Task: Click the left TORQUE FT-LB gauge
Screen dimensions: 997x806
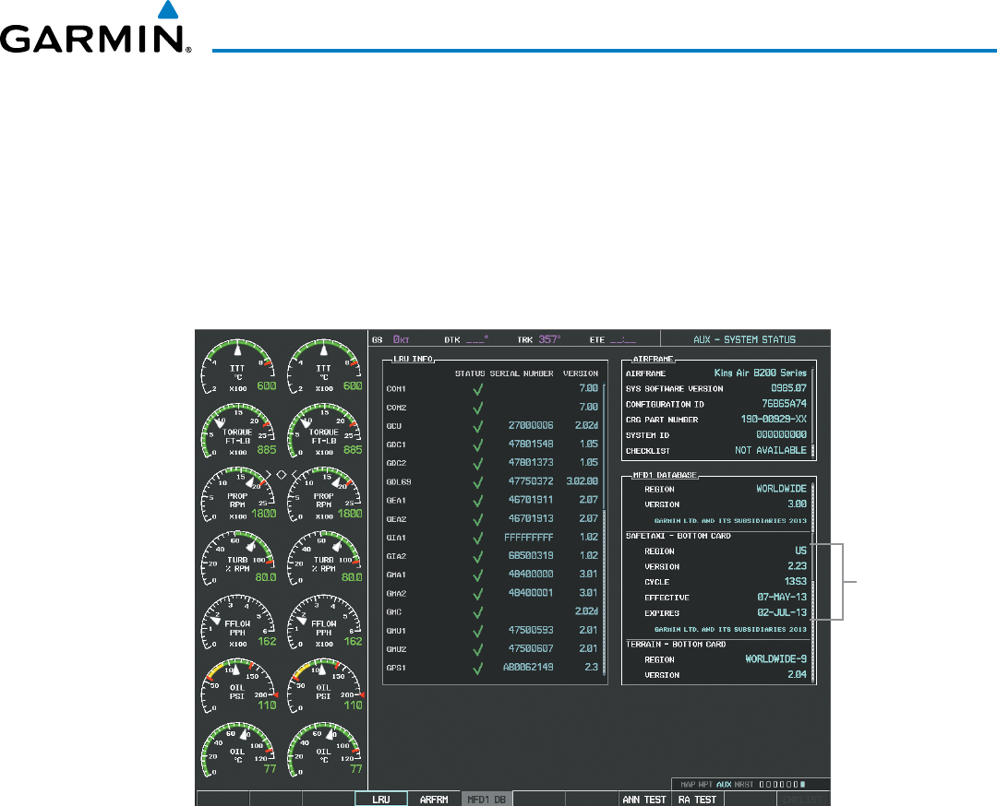Action: coord(238,432)
